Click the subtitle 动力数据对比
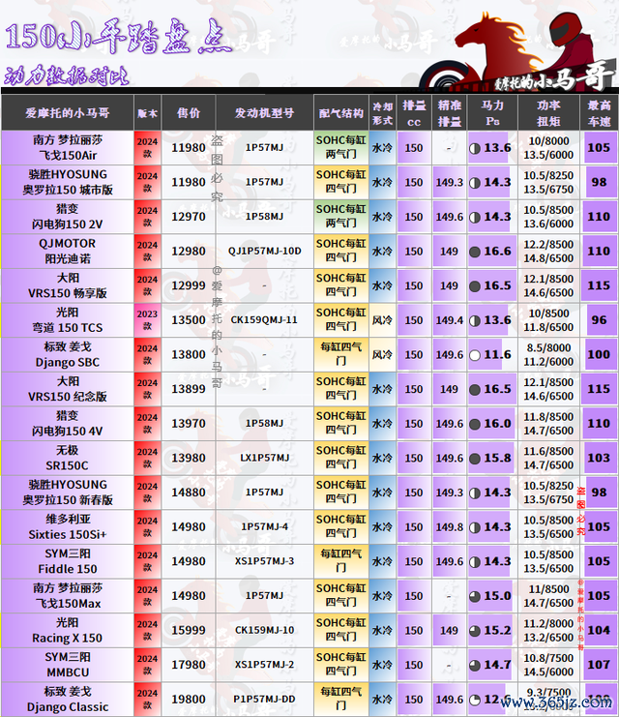The width and height of the screenshot is (619, 717). pyautogui.click(x=67, y=75)
